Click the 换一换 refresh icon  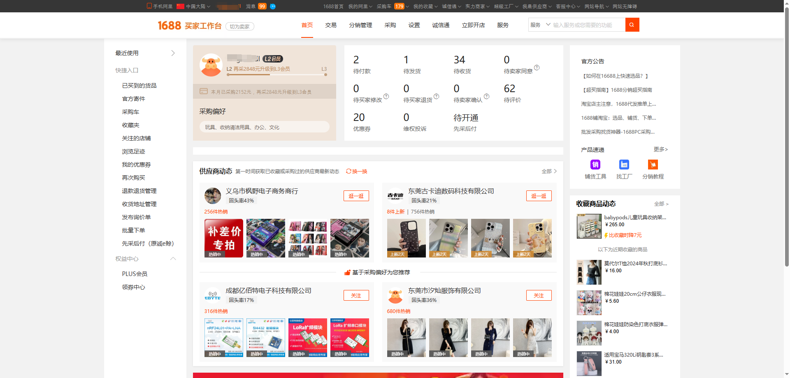(x=349, y=171)
